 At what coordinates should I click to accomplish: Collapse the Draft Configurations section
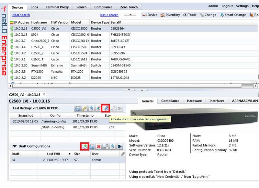pyautogui.click(x=15, y=147)
